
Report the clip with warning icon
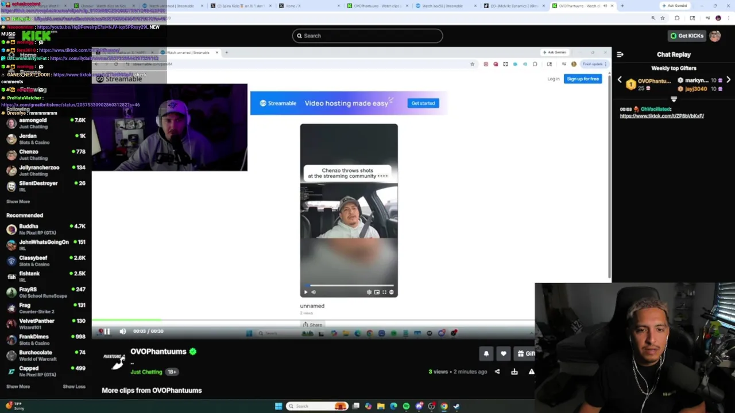click(531, 372)
